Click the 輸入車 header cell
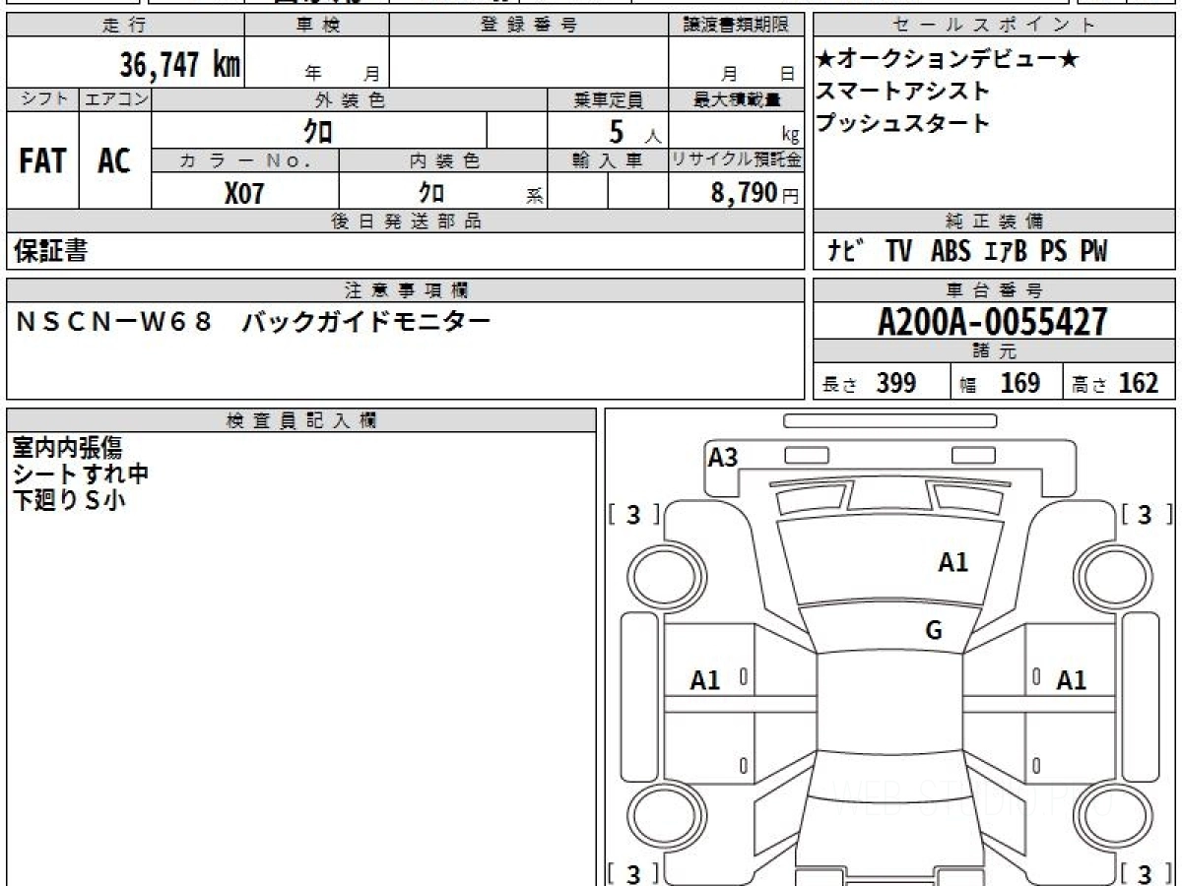The height and width of the screenshot is (886, 1182). (608, 160)
